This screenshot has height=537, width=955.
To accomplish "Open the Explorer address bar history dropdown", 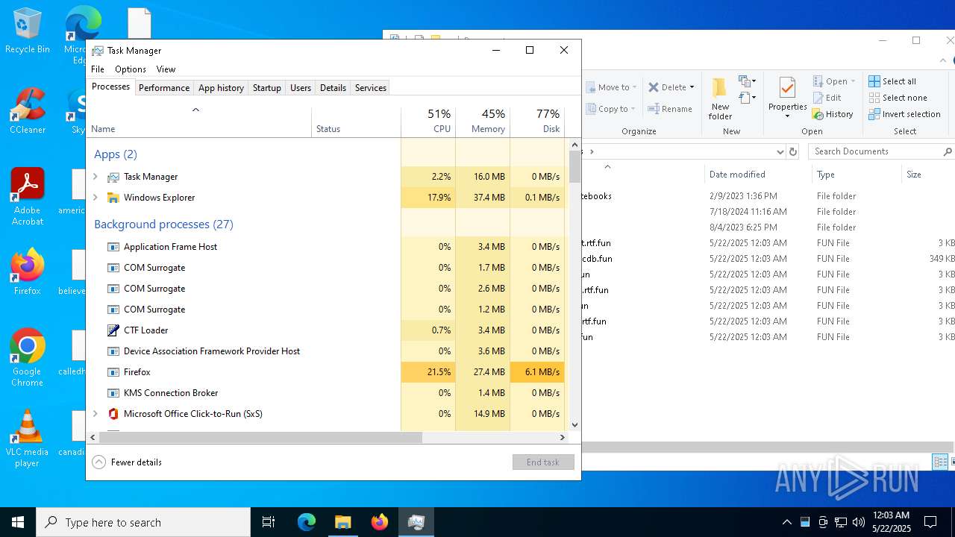I will 780,151.
